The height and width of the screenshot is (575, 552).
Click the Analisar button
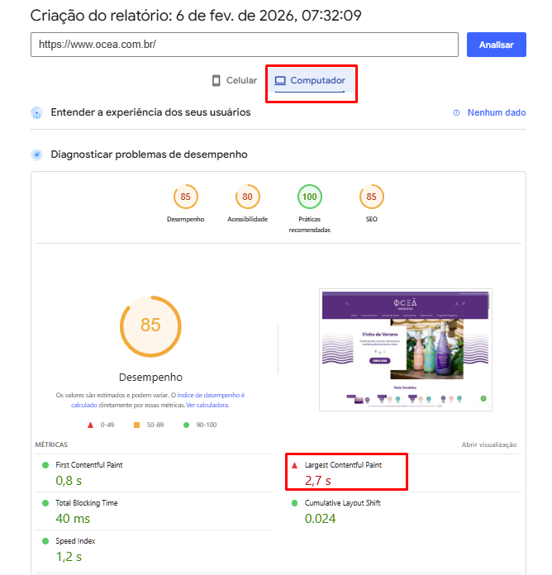[496, 45]
